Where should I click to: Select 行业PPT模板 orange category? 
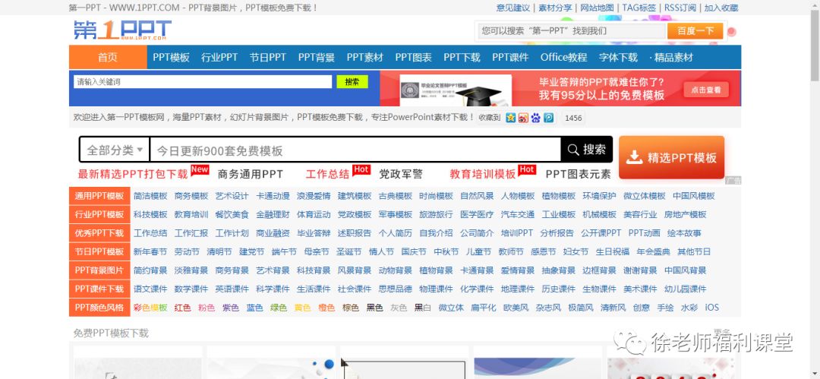point(99,215)
